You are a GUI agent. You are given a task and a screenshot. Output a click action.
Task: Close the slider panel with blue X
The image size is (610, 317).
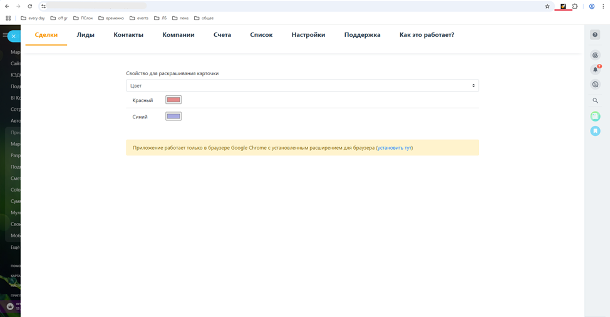(x=13, y=36)
